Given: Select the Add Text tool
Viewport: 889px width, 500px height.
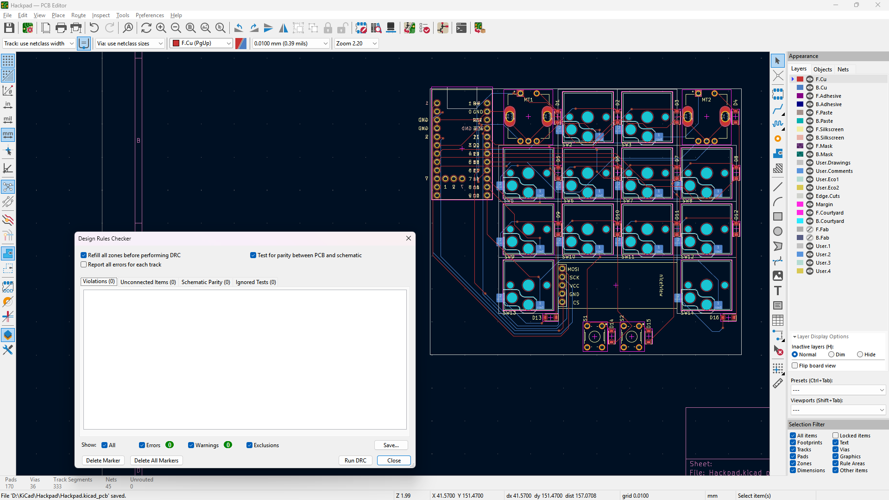Looking at the screenshot, I should (x=778, y=291).
